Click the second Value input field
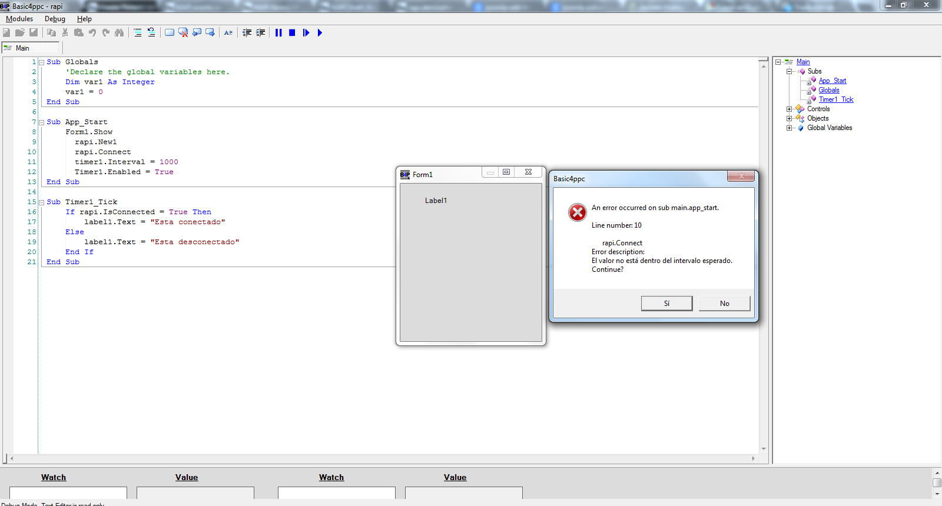 click(x=464, y=493)
